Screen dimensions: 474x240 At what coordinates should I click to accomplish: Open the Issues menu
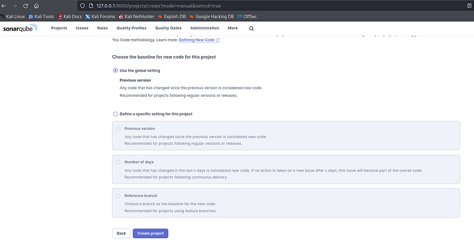pyautogui.click(x=82, y=28)
